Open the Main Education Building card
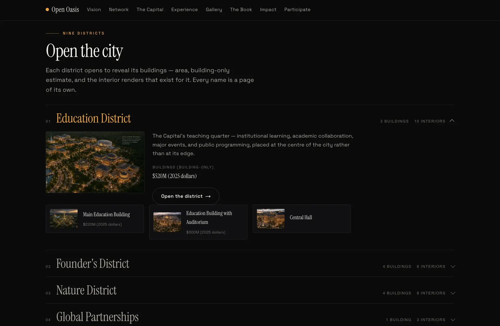500x326 pixels. [x=95, y=219]
